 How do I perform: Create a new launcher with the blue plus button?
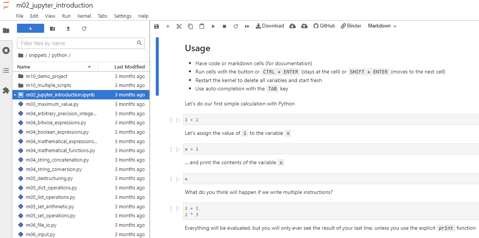[x=30, y=28]
